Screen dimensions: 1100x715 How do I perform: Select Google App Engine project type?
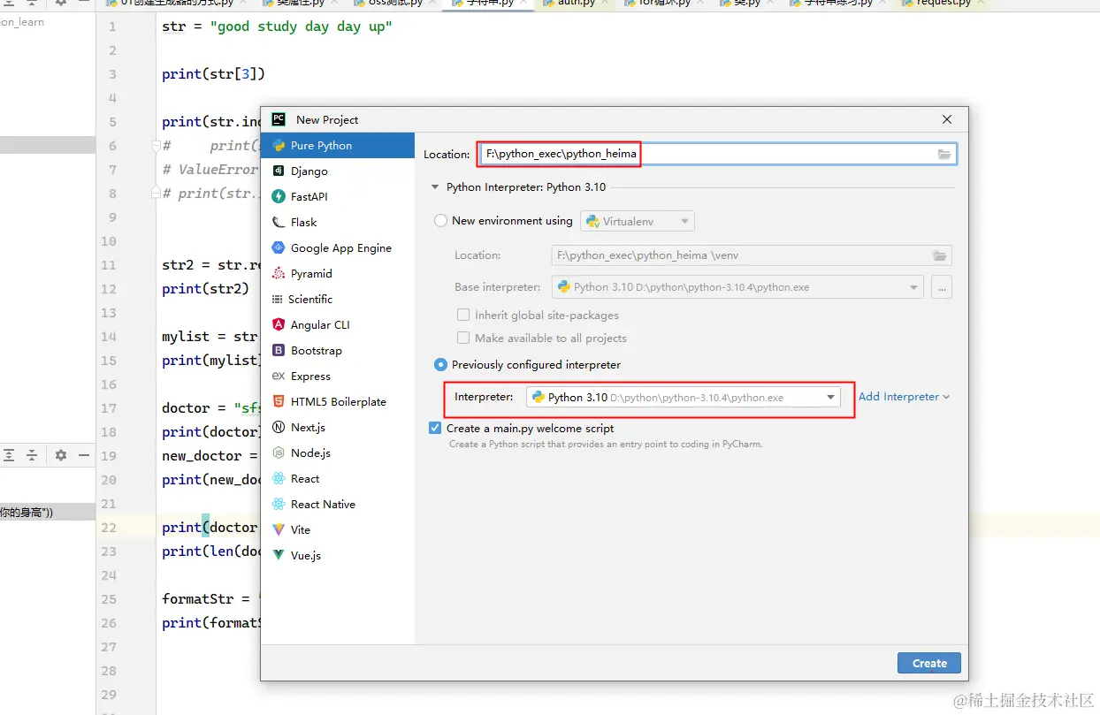click(x=338, y=248)
